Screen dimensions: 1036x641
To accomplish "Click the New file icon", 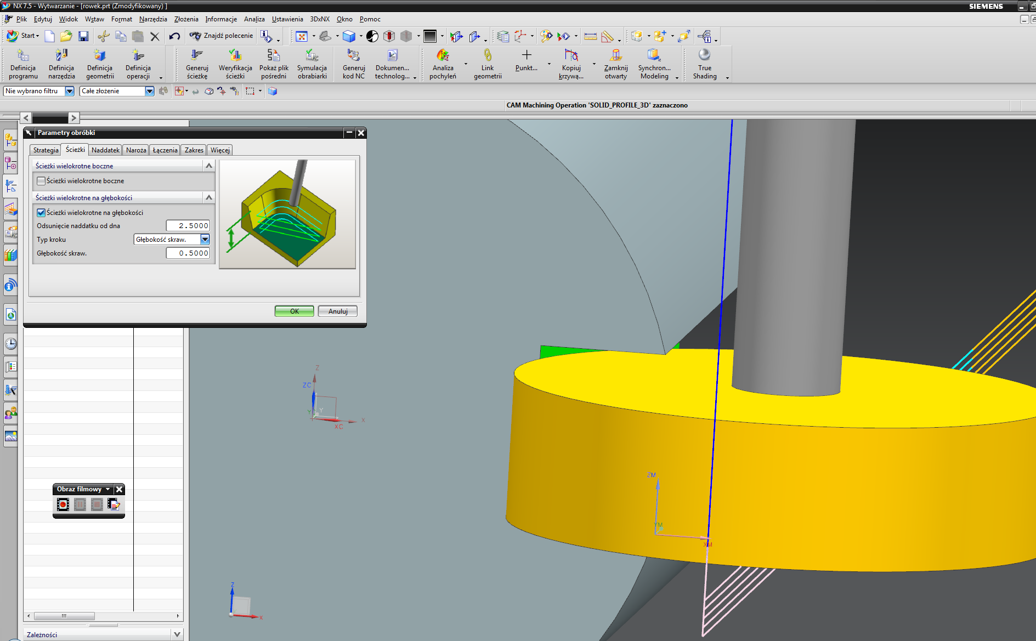I will pyautogui.click(x=49, y=36).
